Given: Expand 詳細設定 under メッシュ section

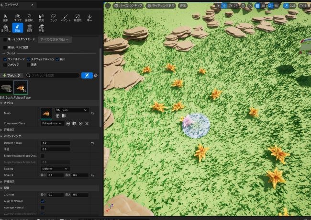Looking at the screenshot, I should (x=1, y=130).
